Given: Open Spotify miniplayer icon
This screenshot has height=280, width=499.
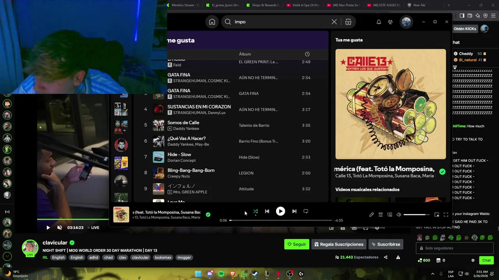Looking at the screenshot, I should click(437, 215).
